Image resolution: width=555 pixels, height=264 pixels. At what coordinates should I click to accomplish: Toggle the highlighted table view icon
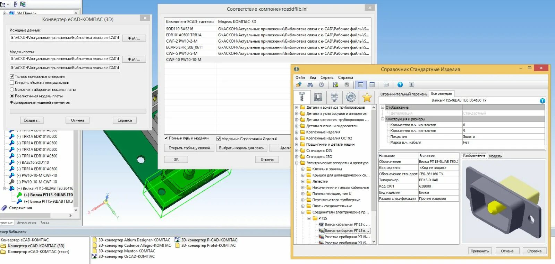point(361,85)
